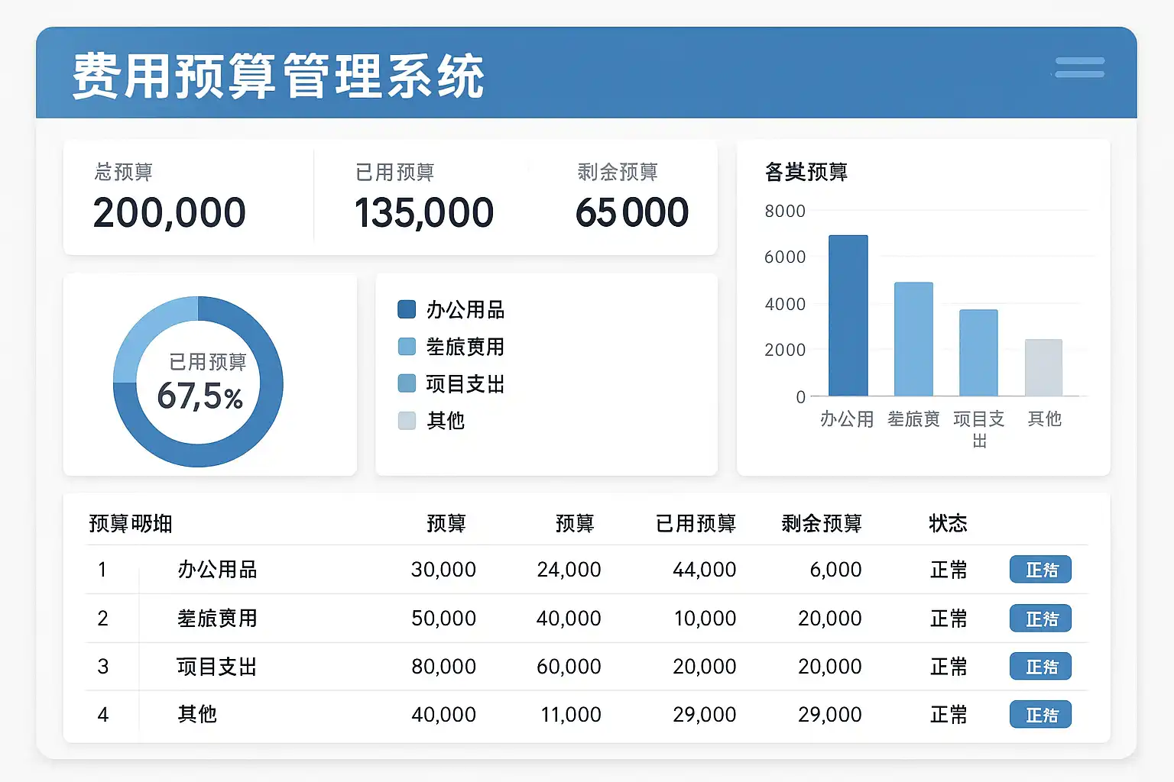Click the donut chart 67.5% center
The height and width of the screenshot is (782, 1174).
199,382
